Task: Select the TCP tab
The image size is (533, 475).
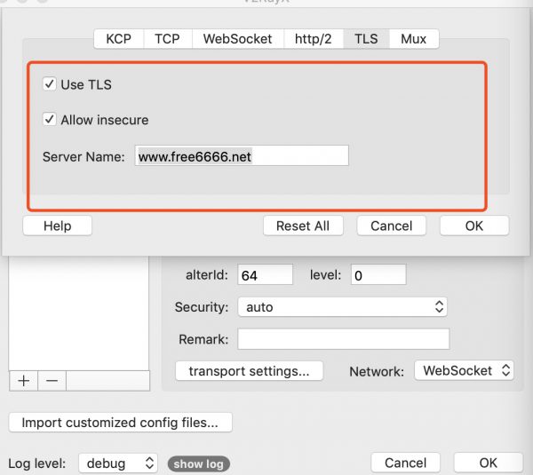Action: [x=167, y=38]
